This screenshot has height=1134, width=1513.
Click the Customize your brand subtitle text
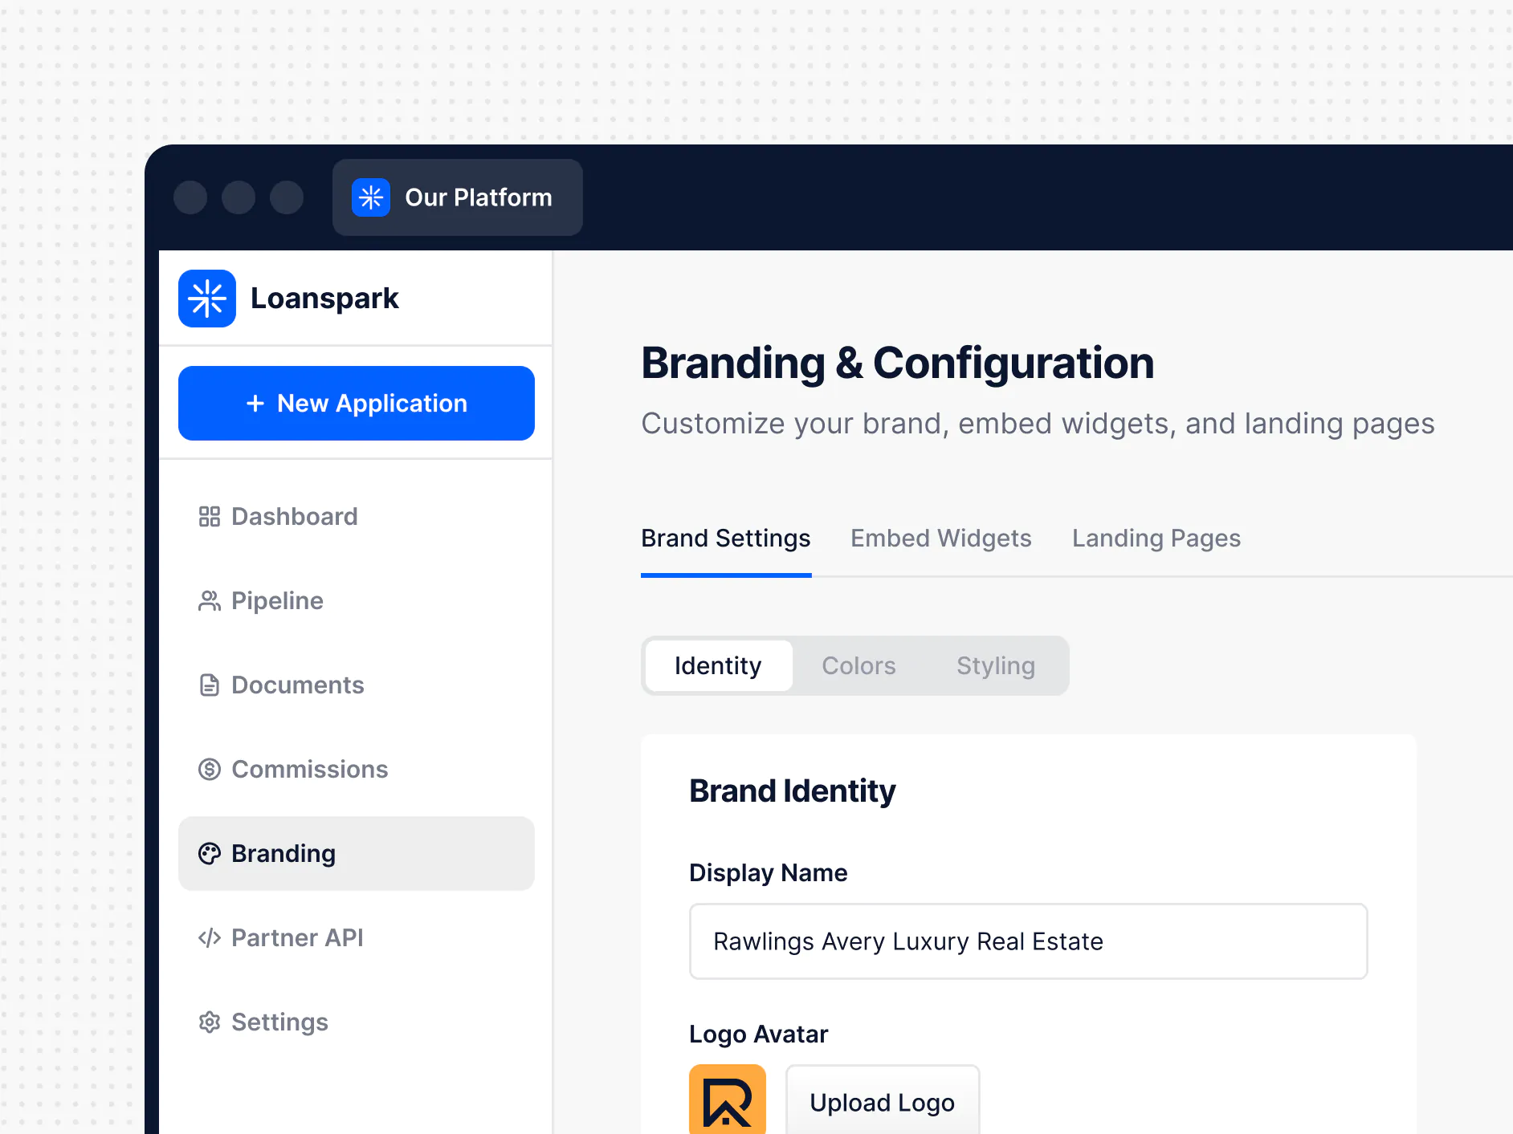pos(1038,424)
